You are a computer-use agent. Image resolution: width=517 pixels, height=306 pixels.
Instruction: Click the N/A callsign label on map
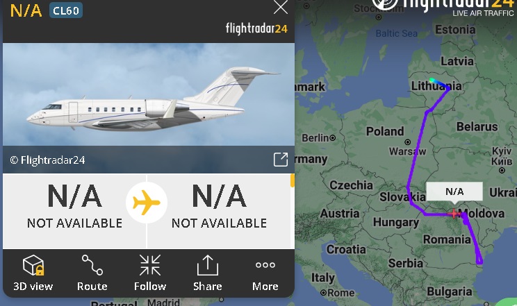click(x=454, y=192)
